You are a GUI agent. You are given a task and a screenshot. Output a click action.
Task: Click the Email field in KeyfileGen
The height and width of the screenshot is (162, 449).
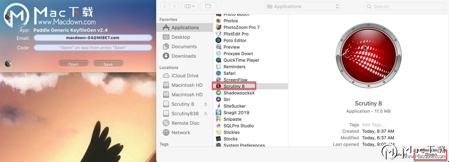click(93, 38)
